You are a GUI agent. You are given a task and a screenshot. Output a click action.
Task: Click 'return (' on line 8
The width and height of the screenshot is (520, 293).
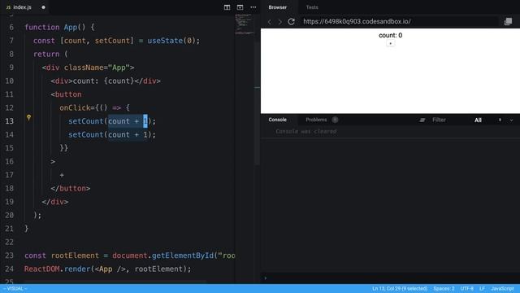[50, 55]
